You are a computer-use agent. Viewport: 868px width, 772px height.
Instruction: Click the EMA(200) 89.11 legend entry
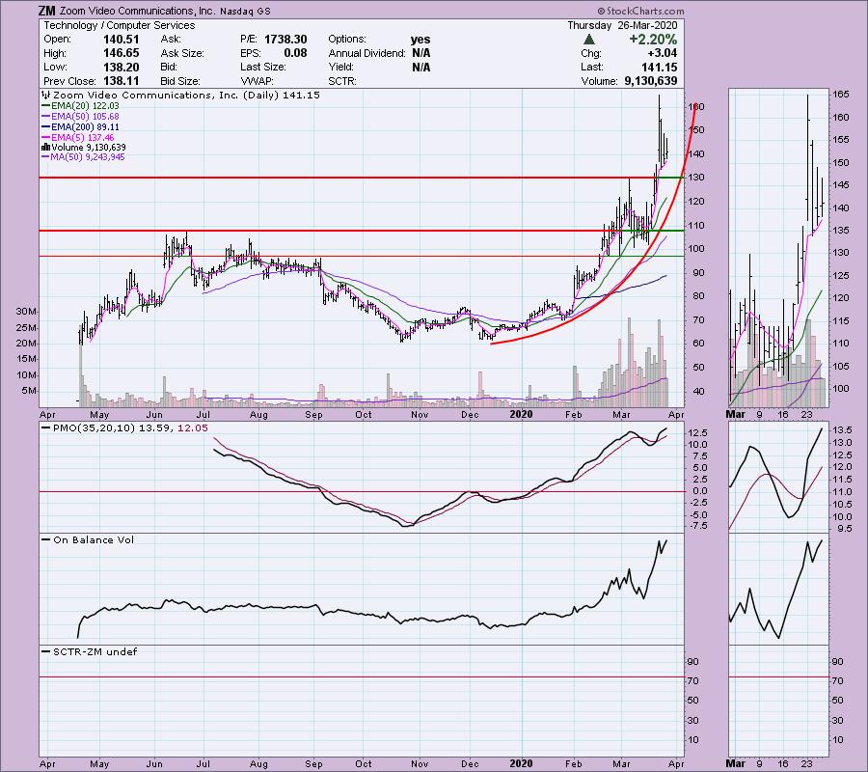(x=80, y=126)
